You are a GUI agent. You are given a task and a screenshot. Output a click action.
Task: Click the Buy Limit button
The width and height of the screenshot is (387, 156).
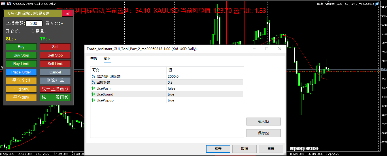coord(21,64)
